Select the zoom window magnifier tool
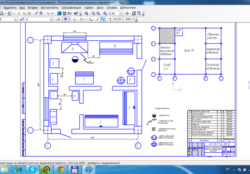Screen dimensions: 250x174 tap(86, 14)
